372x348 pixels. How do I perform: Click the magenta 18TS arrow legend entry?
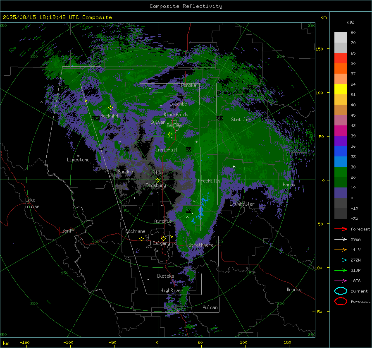click(341, 281)
